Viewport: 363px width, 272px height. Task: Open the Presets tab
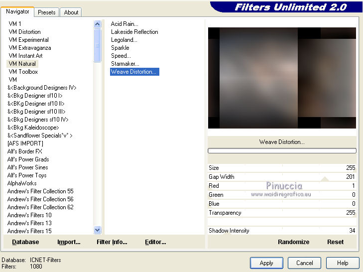tap(47, 12)
